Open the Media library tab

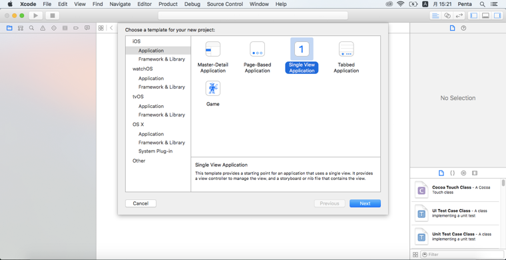point(474,173)
